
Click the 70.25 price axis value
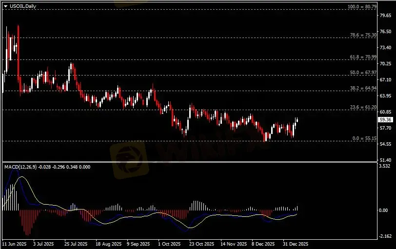click(385, 63)
